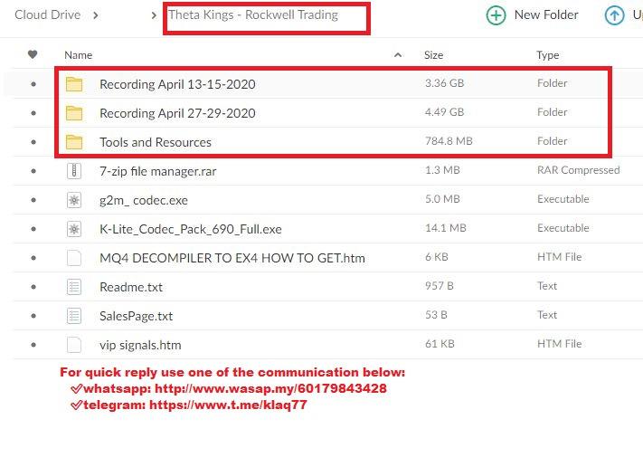Sort files by Size column

[433, 55]
